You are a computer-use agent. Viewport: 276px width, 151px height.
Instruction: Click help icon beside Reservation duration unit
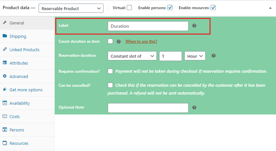[213, 56]
